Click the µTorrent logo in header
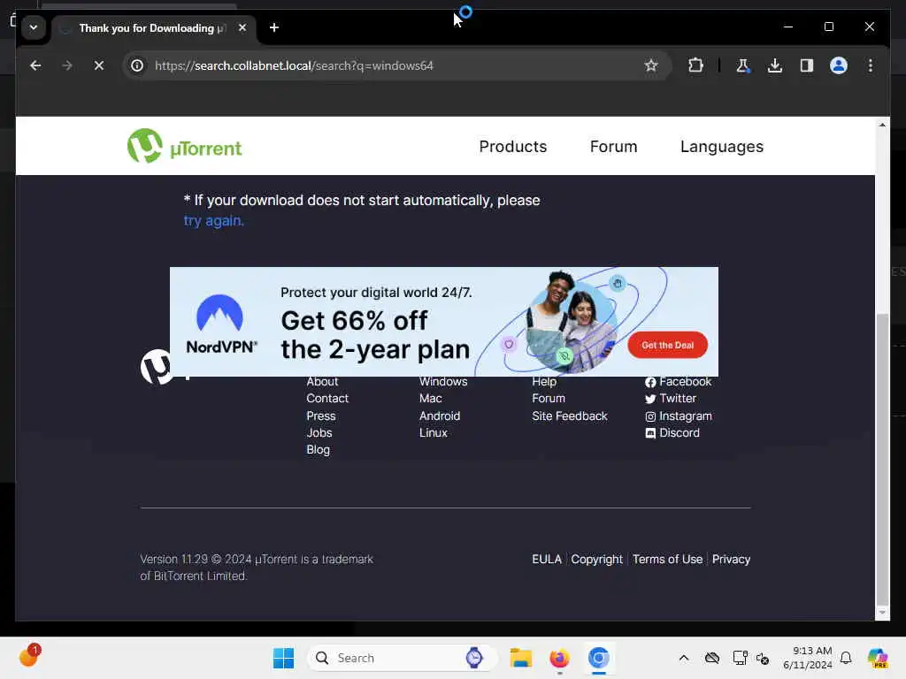Screen dimensions: 906x679 click(184, 146)
